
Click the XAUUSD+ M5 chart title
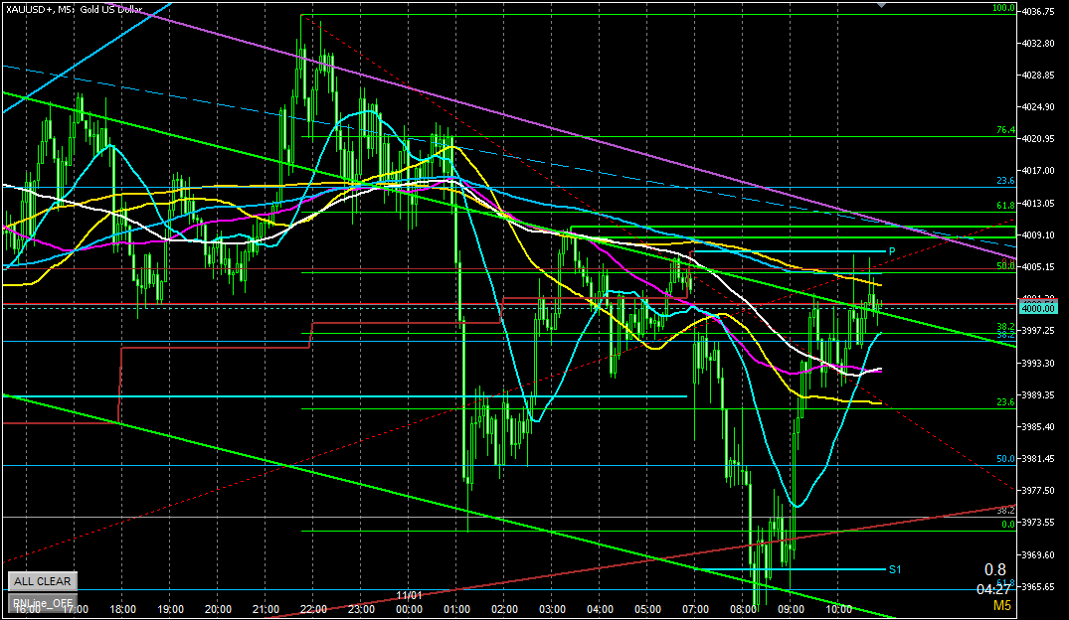(x=74, y=10)
